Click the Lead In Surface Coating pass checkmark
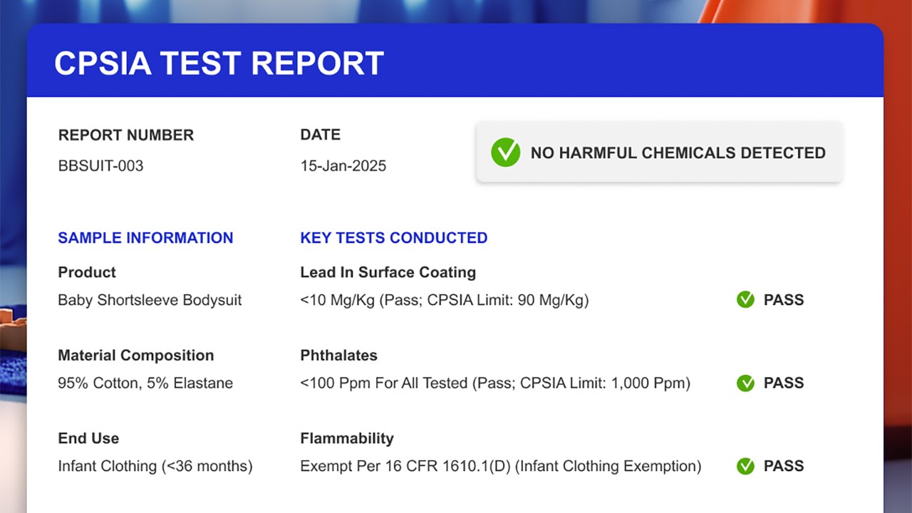Image resolution: width=912 pixels, height=513 pixels. 745,300
